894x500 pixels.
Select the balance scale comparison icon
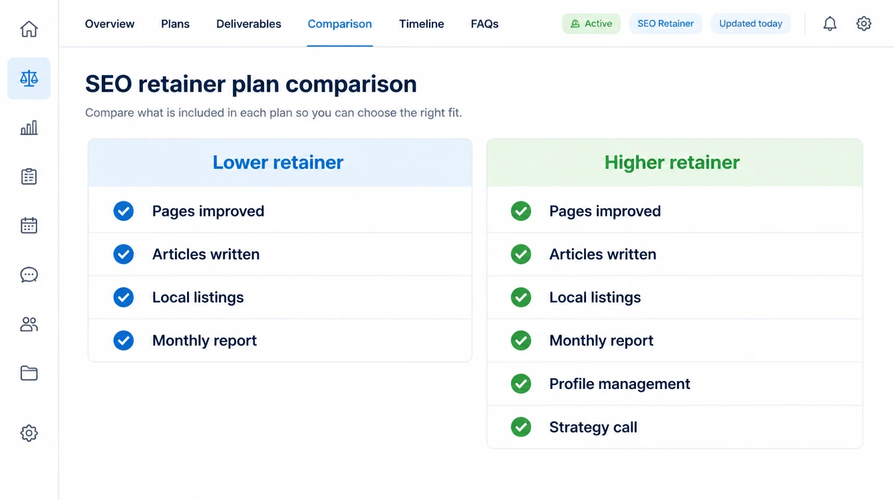(x=29, y=78)
